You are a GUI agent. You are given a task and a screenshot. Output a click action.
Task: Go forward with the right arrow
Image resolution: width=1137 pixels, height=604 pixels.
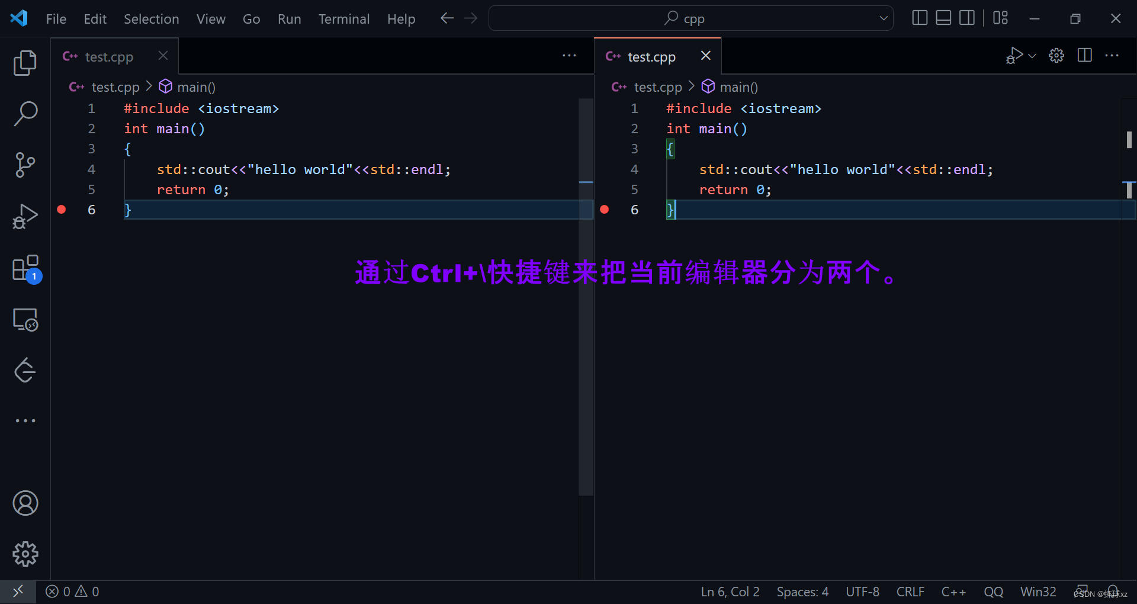click(471, 18)
